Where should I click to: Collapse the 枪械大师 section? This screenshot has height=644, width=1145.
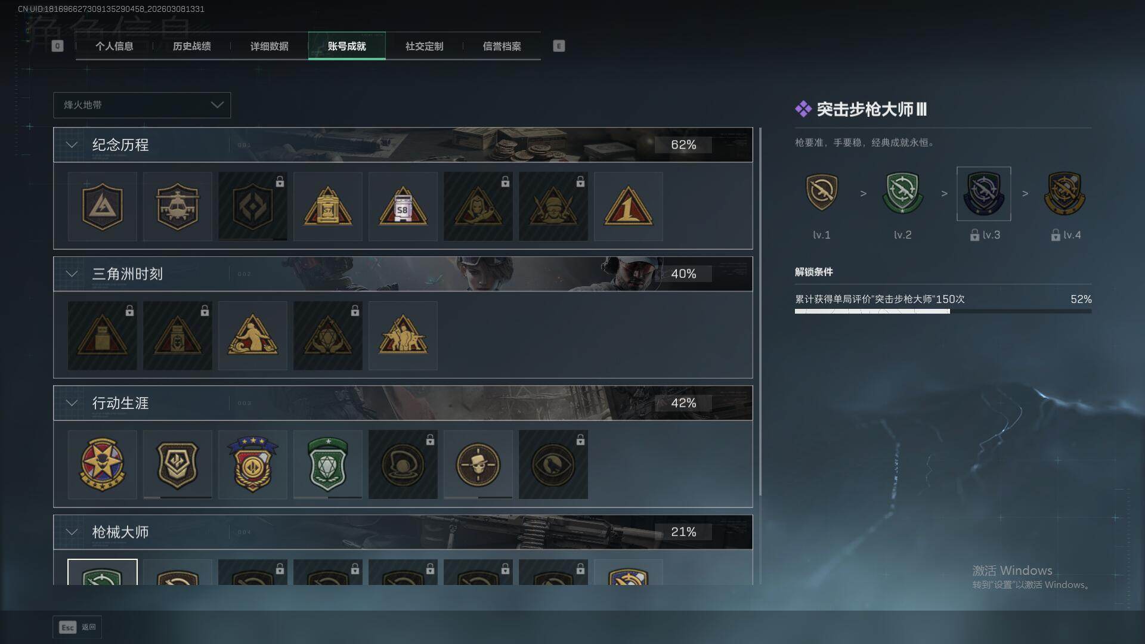click(x=72, y=532)
